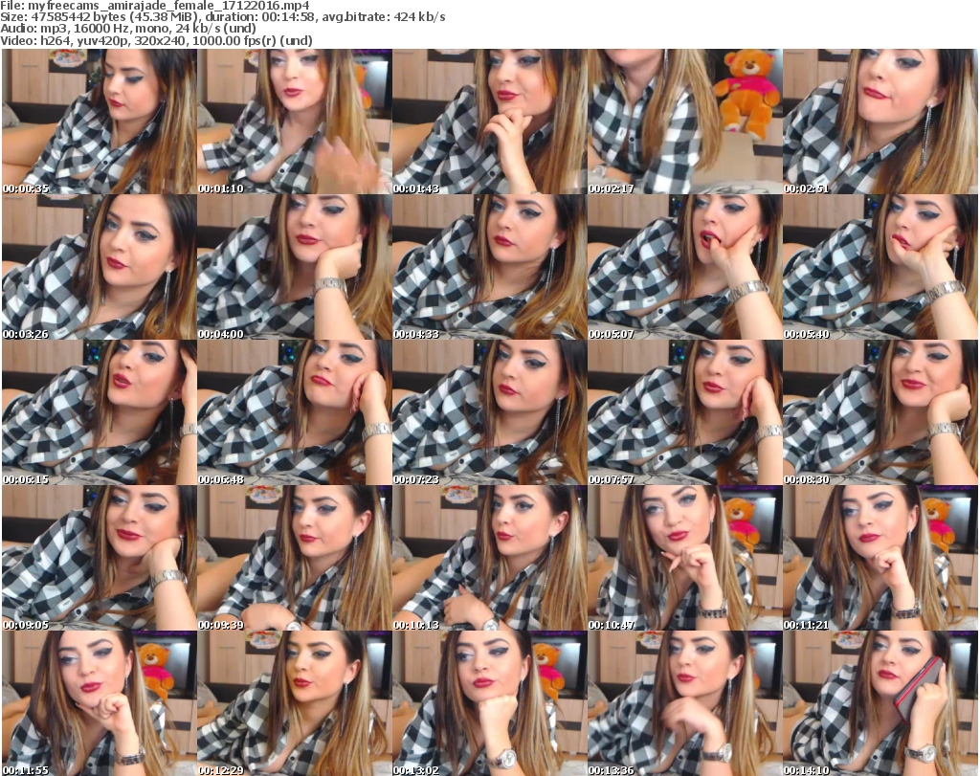Select the thumbnail stamped 00:13:02
This screenshot has width=980, height=776.
click(x=489, y=703)
